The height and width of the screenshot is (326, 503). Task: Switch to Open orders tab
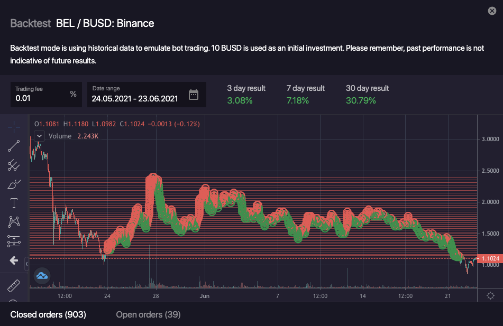148,315
